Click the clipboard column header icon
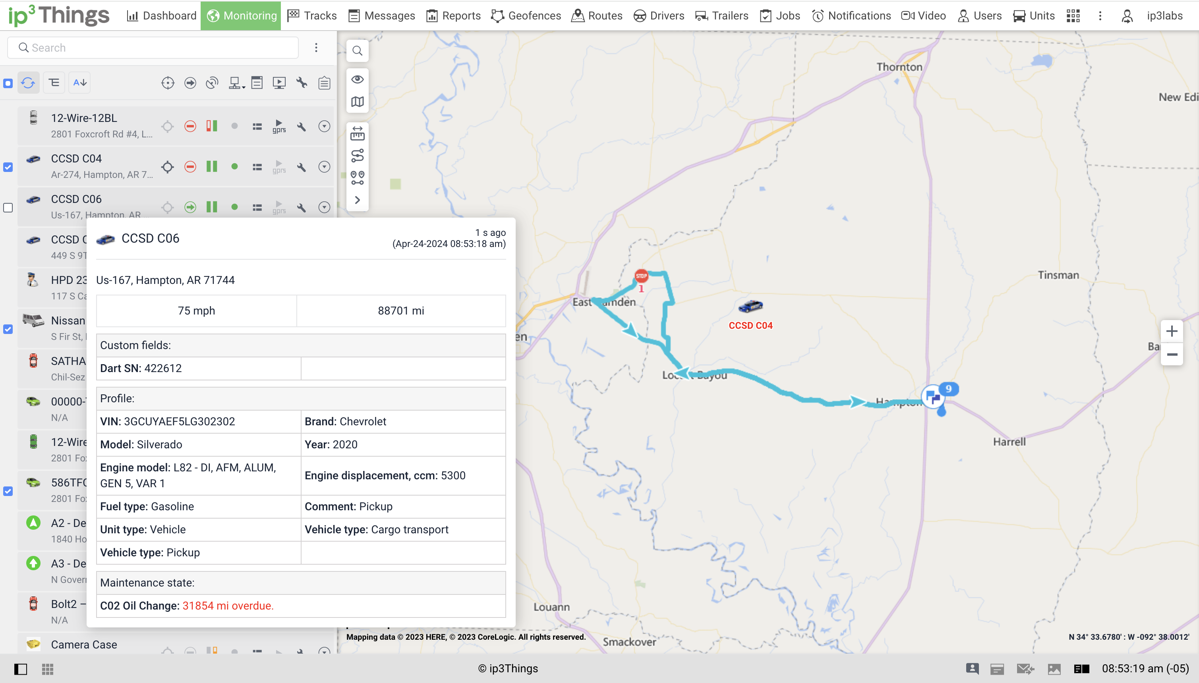Screen dimensions: 1199x683 click(324, 83)
